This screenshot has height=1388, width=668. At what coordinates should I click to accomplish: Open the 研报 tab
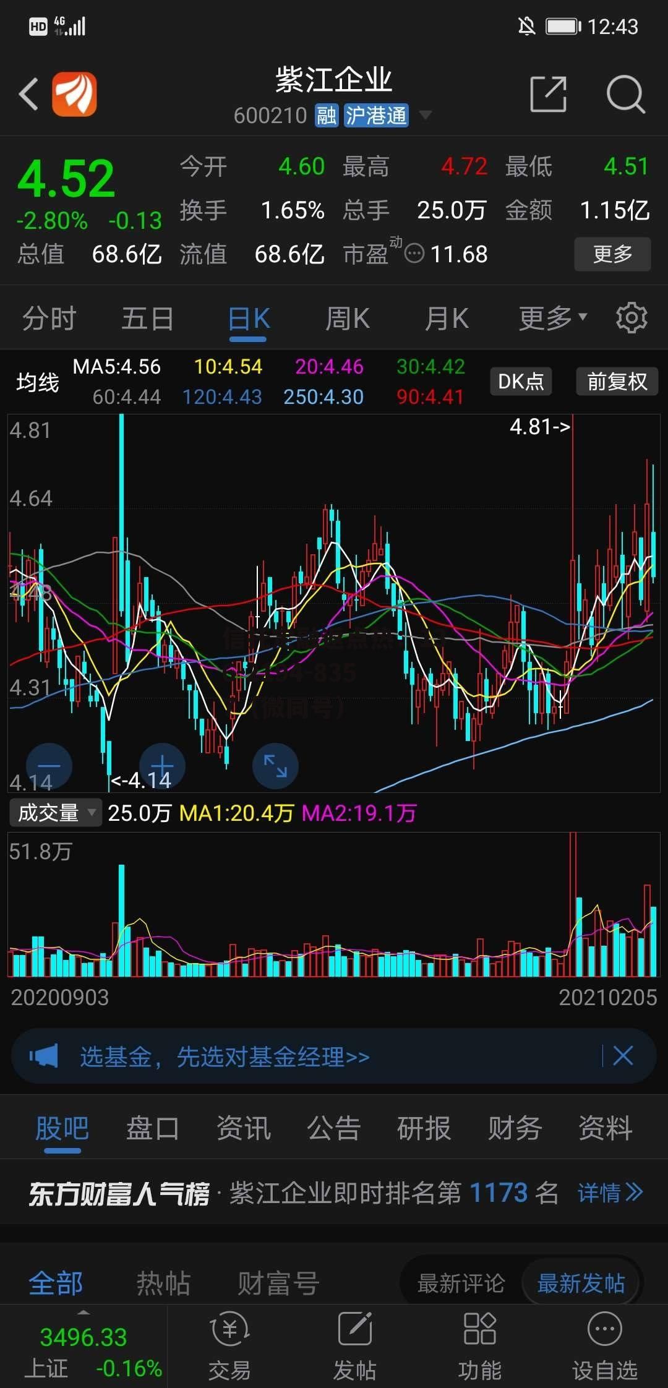click(424, 1128)
